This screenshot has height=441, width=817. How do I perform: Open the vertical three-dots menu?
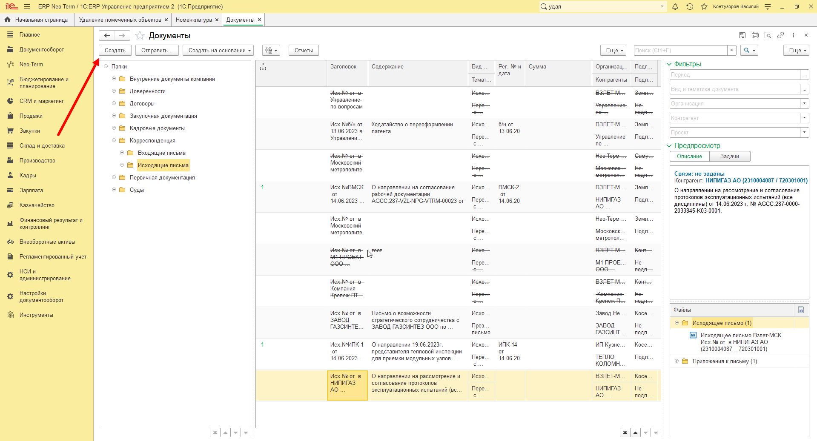pyautogui.click(x=793, y=35)
